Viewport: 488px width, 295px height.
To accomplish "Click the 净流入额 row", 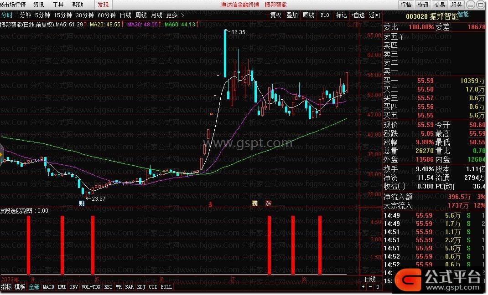I will [435, 197].
